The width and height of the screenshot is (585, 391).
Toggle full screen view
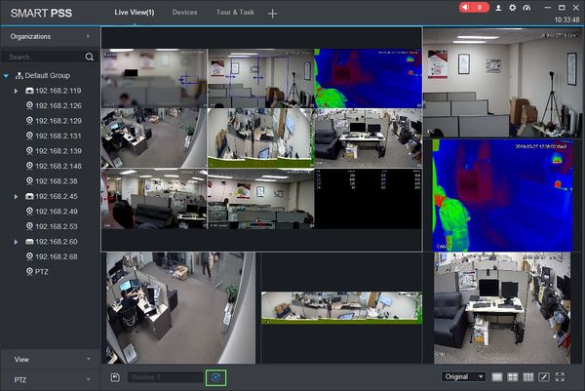pyautogui.click(x=560, y=376)
